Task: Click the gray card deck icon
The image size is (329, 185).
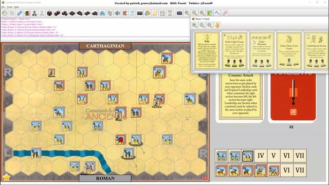Action: point(109,13)
